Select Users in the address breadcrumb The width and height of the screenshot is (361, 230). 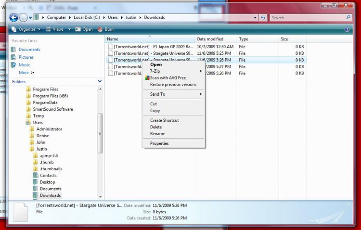[x=113, y=17]
